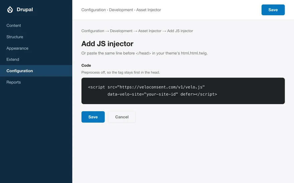Click Development in the top header breadcrumb
The image size is (294, 183).
pos(121,10)
